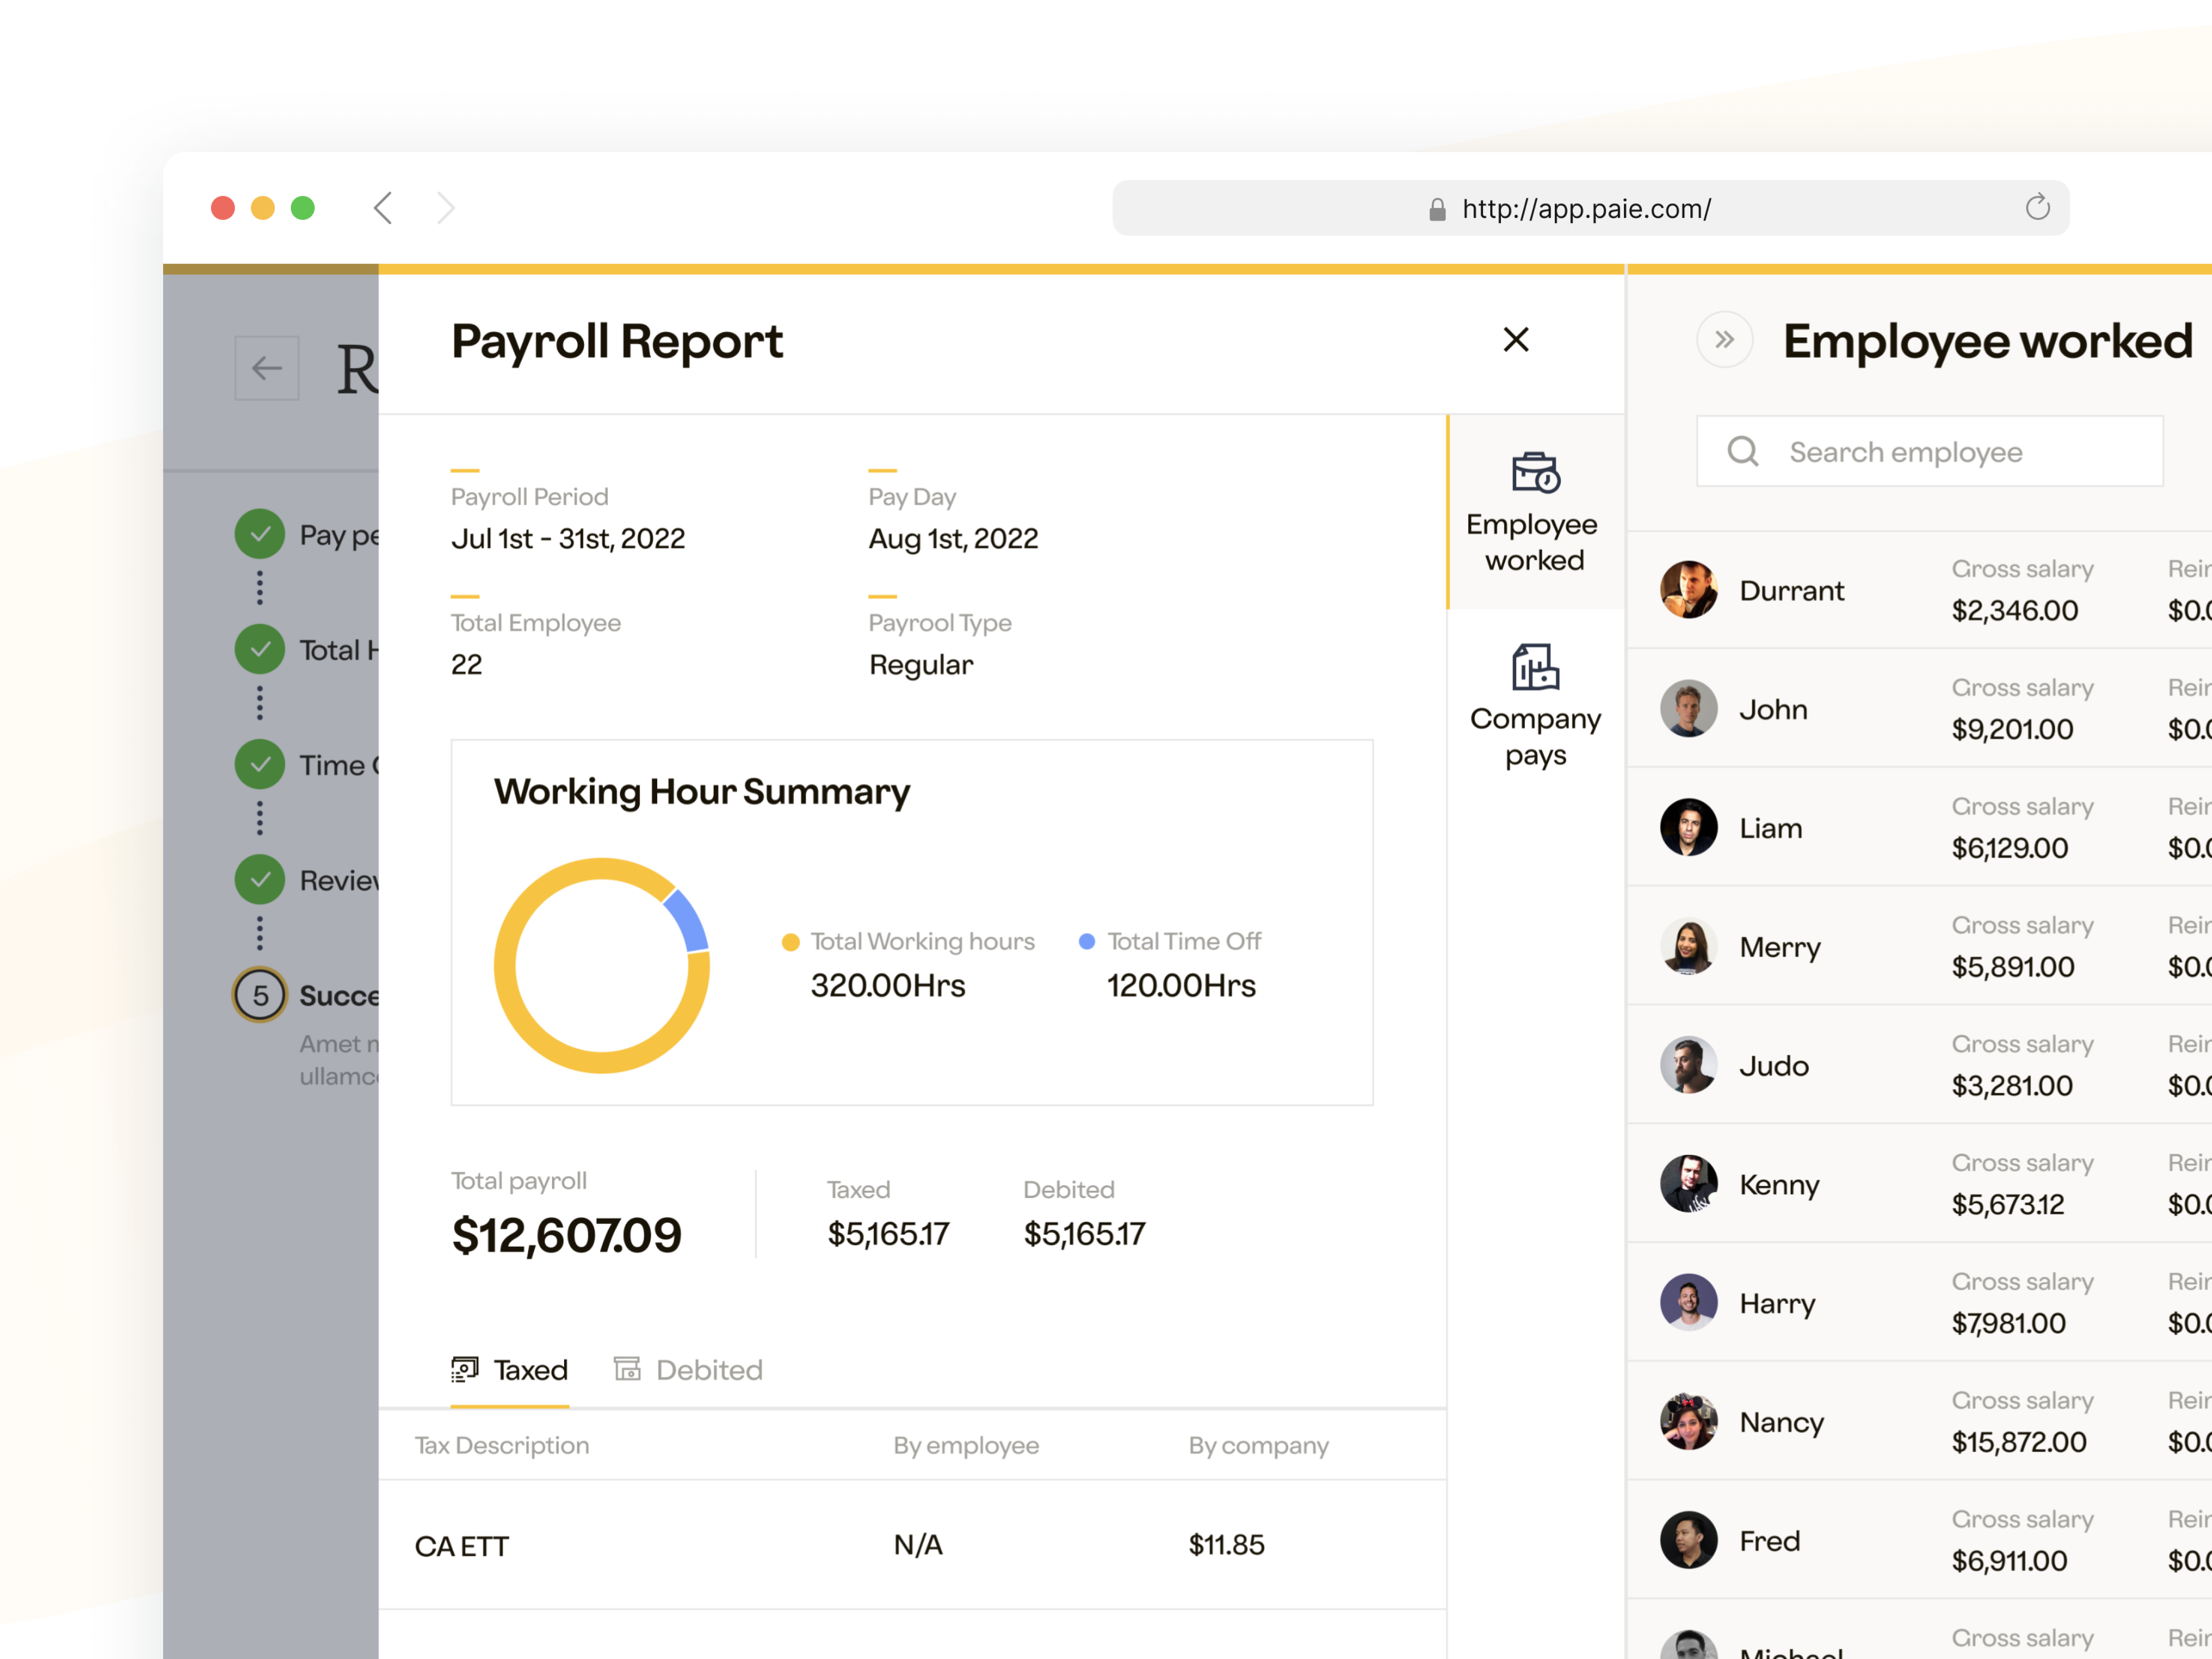Click the Debited banknote icon

coord(628,1369)
